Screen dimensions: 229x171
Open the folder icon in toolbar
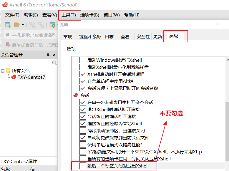tap(16, 25)
